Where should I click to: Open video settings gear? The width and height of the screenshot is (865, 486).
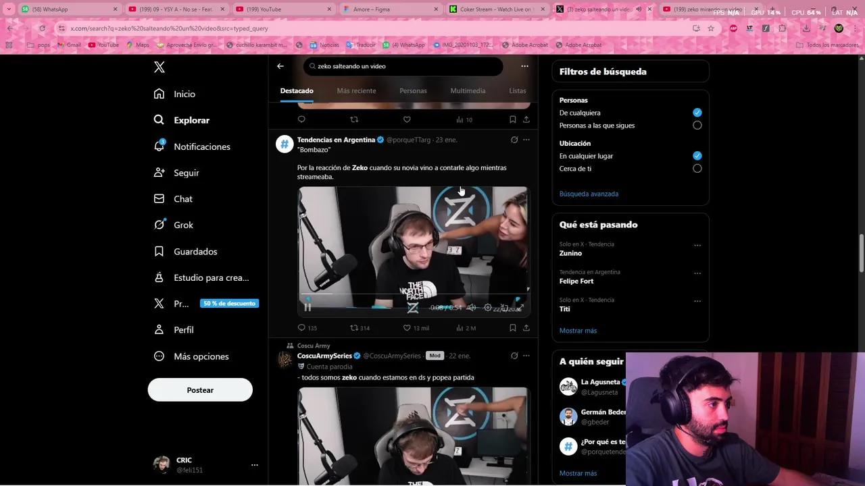coord(488,308)
